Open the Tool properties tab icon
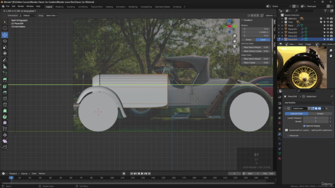335x188 pixels. point(280,97)
